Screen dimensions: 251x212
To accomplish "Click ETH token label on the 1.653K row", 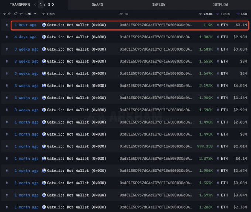I will click(x=224, y=61).
